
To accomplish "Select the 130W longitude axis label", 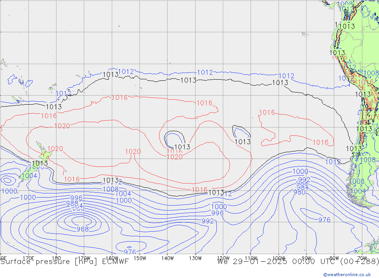I will pyautogui.click(x=195, y=258).
